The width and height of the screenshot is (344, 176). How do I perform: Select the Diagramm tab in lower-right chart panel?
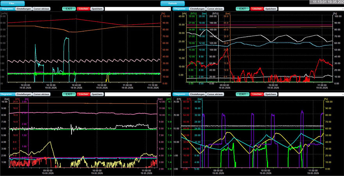pyautogui.click(x=181, y=94)
